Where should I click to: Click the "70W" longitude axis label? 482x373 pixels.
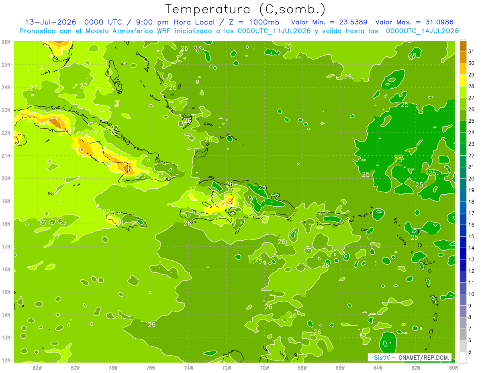point(264,367)
